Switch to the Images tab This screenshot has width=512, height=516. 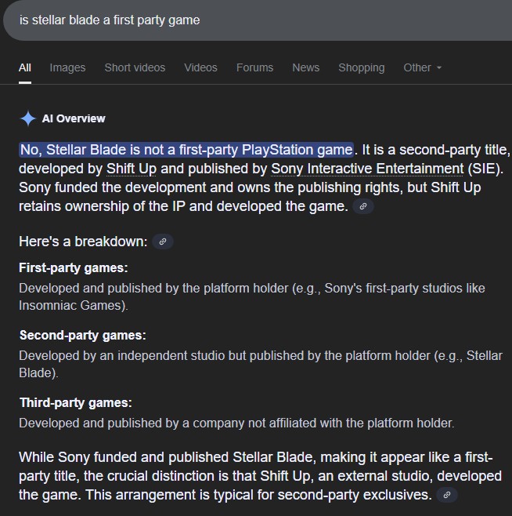coord(67,67)
